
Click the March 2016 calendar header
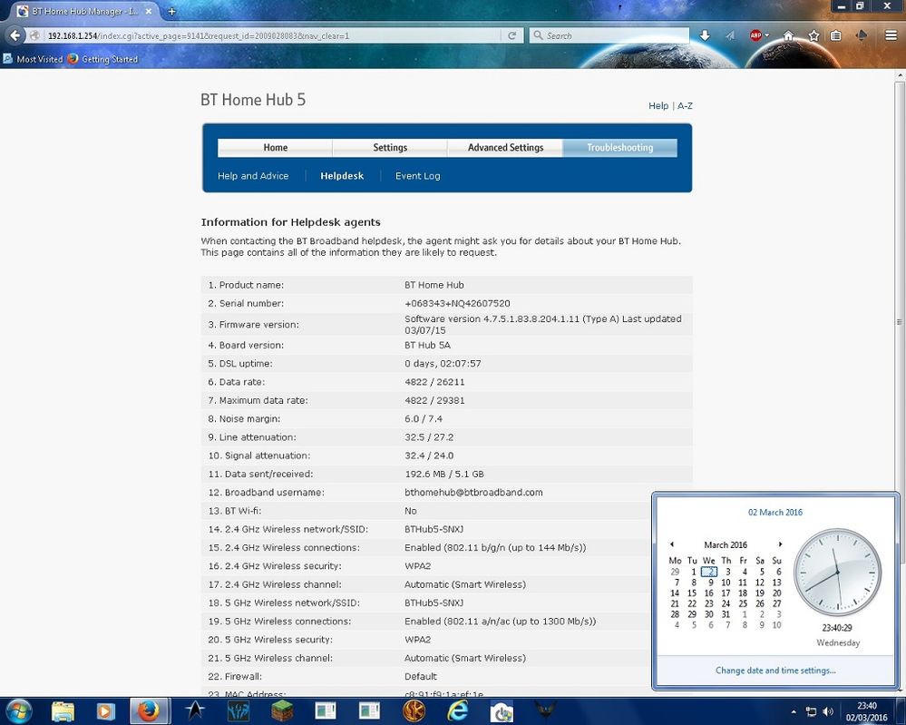tap(726, 544)
